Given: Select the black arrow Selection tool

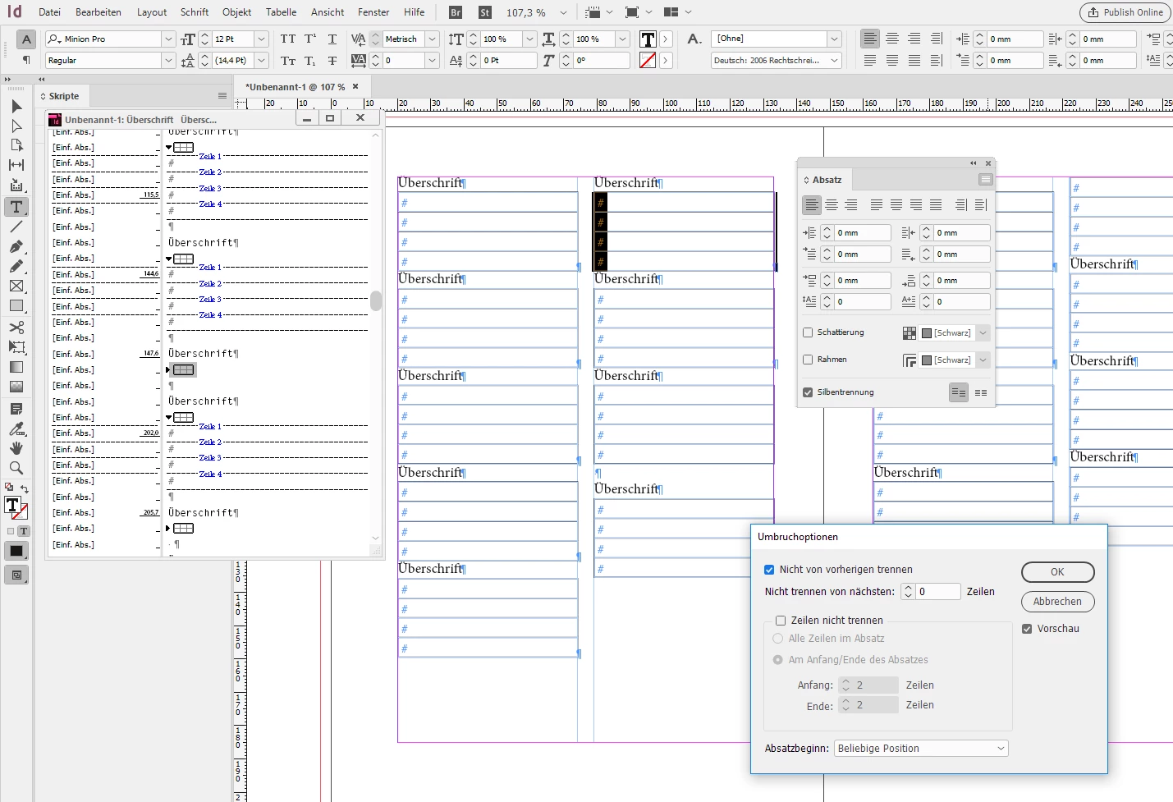Looking at the screenshot, I should click(16, 106).
